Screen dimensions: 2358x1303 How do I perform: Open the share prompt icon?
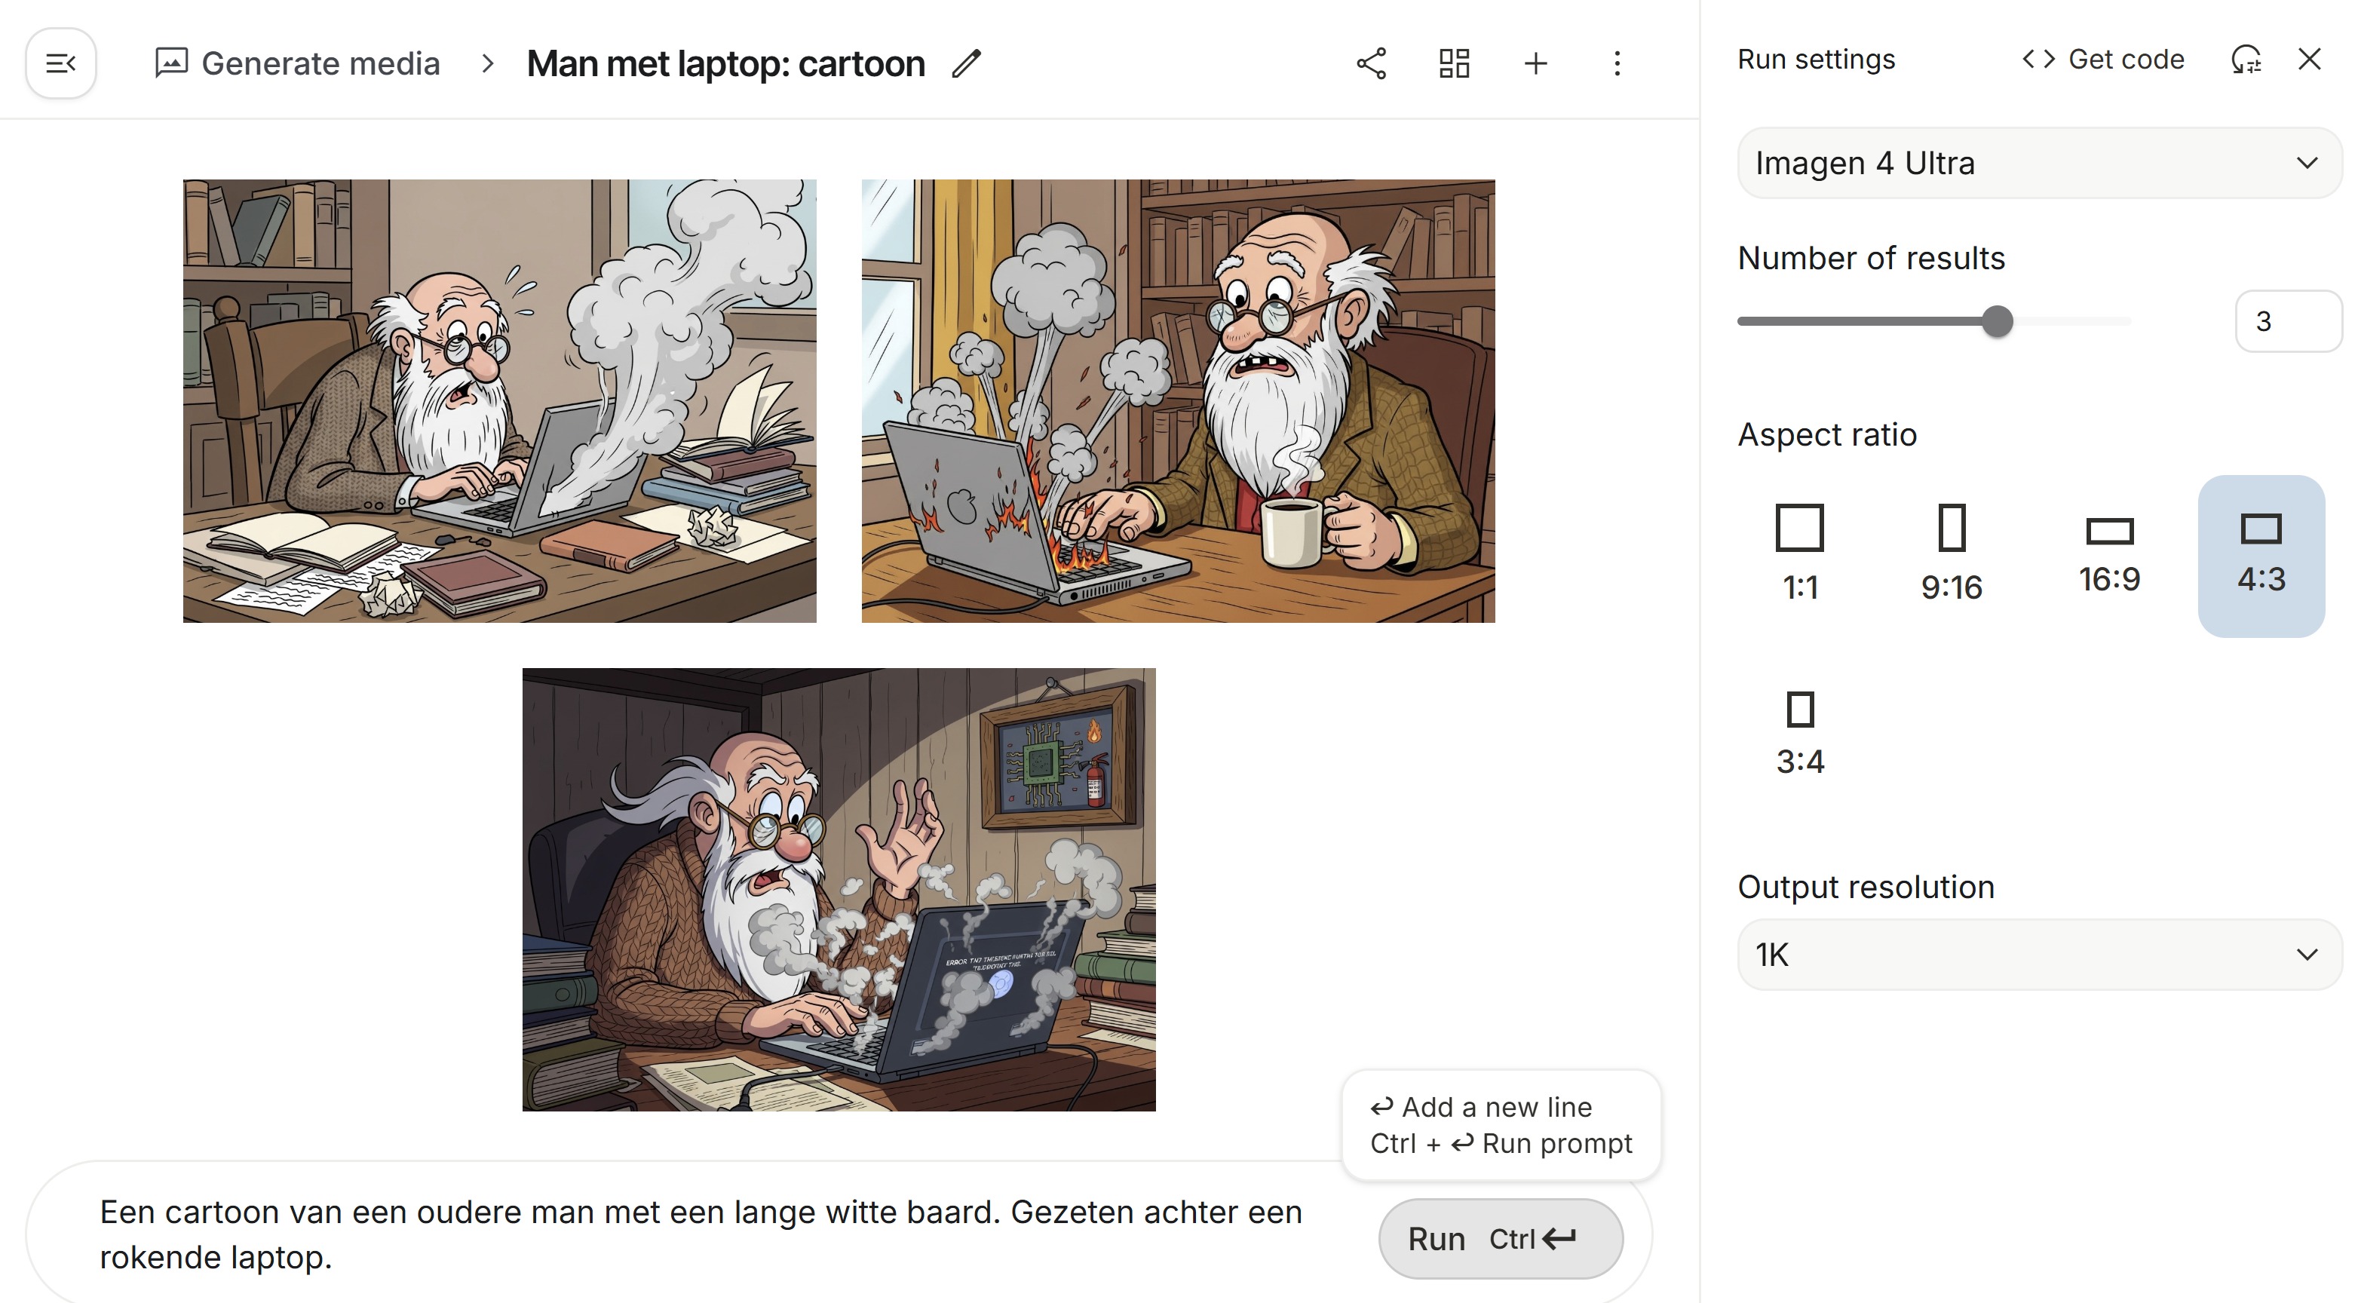[x=1371, y=63]
